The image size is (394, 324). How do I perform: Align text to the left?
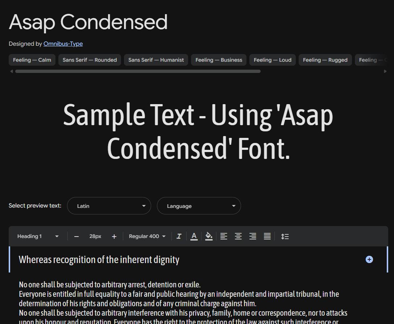[224, 236]
